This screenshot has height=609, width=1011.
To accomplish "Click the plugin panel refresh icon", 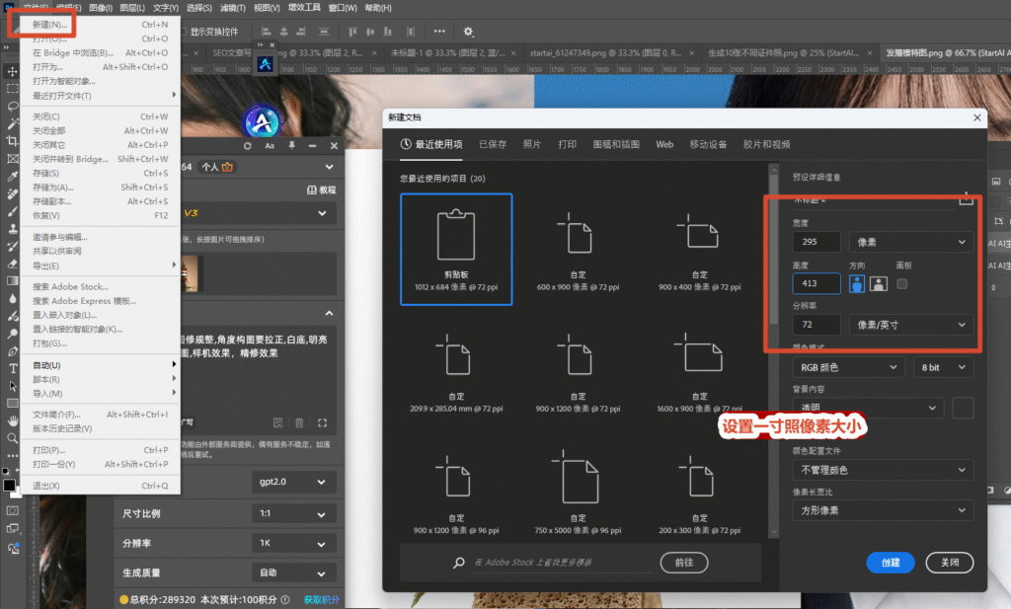I will (247, 146).
